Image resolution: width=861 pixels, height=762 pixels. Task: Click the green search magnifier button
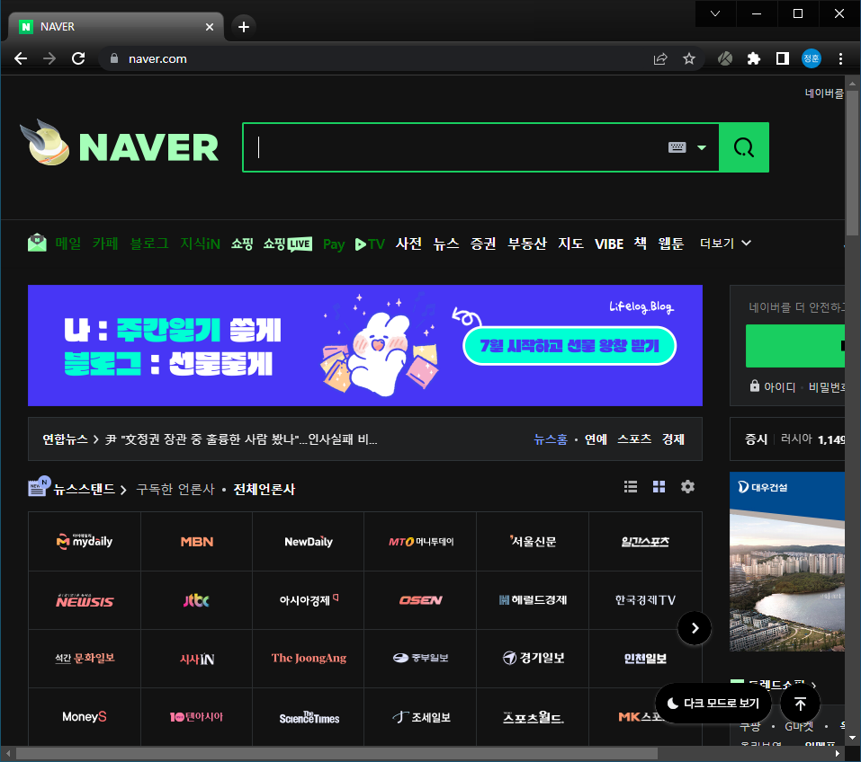(x=743, y=147)
